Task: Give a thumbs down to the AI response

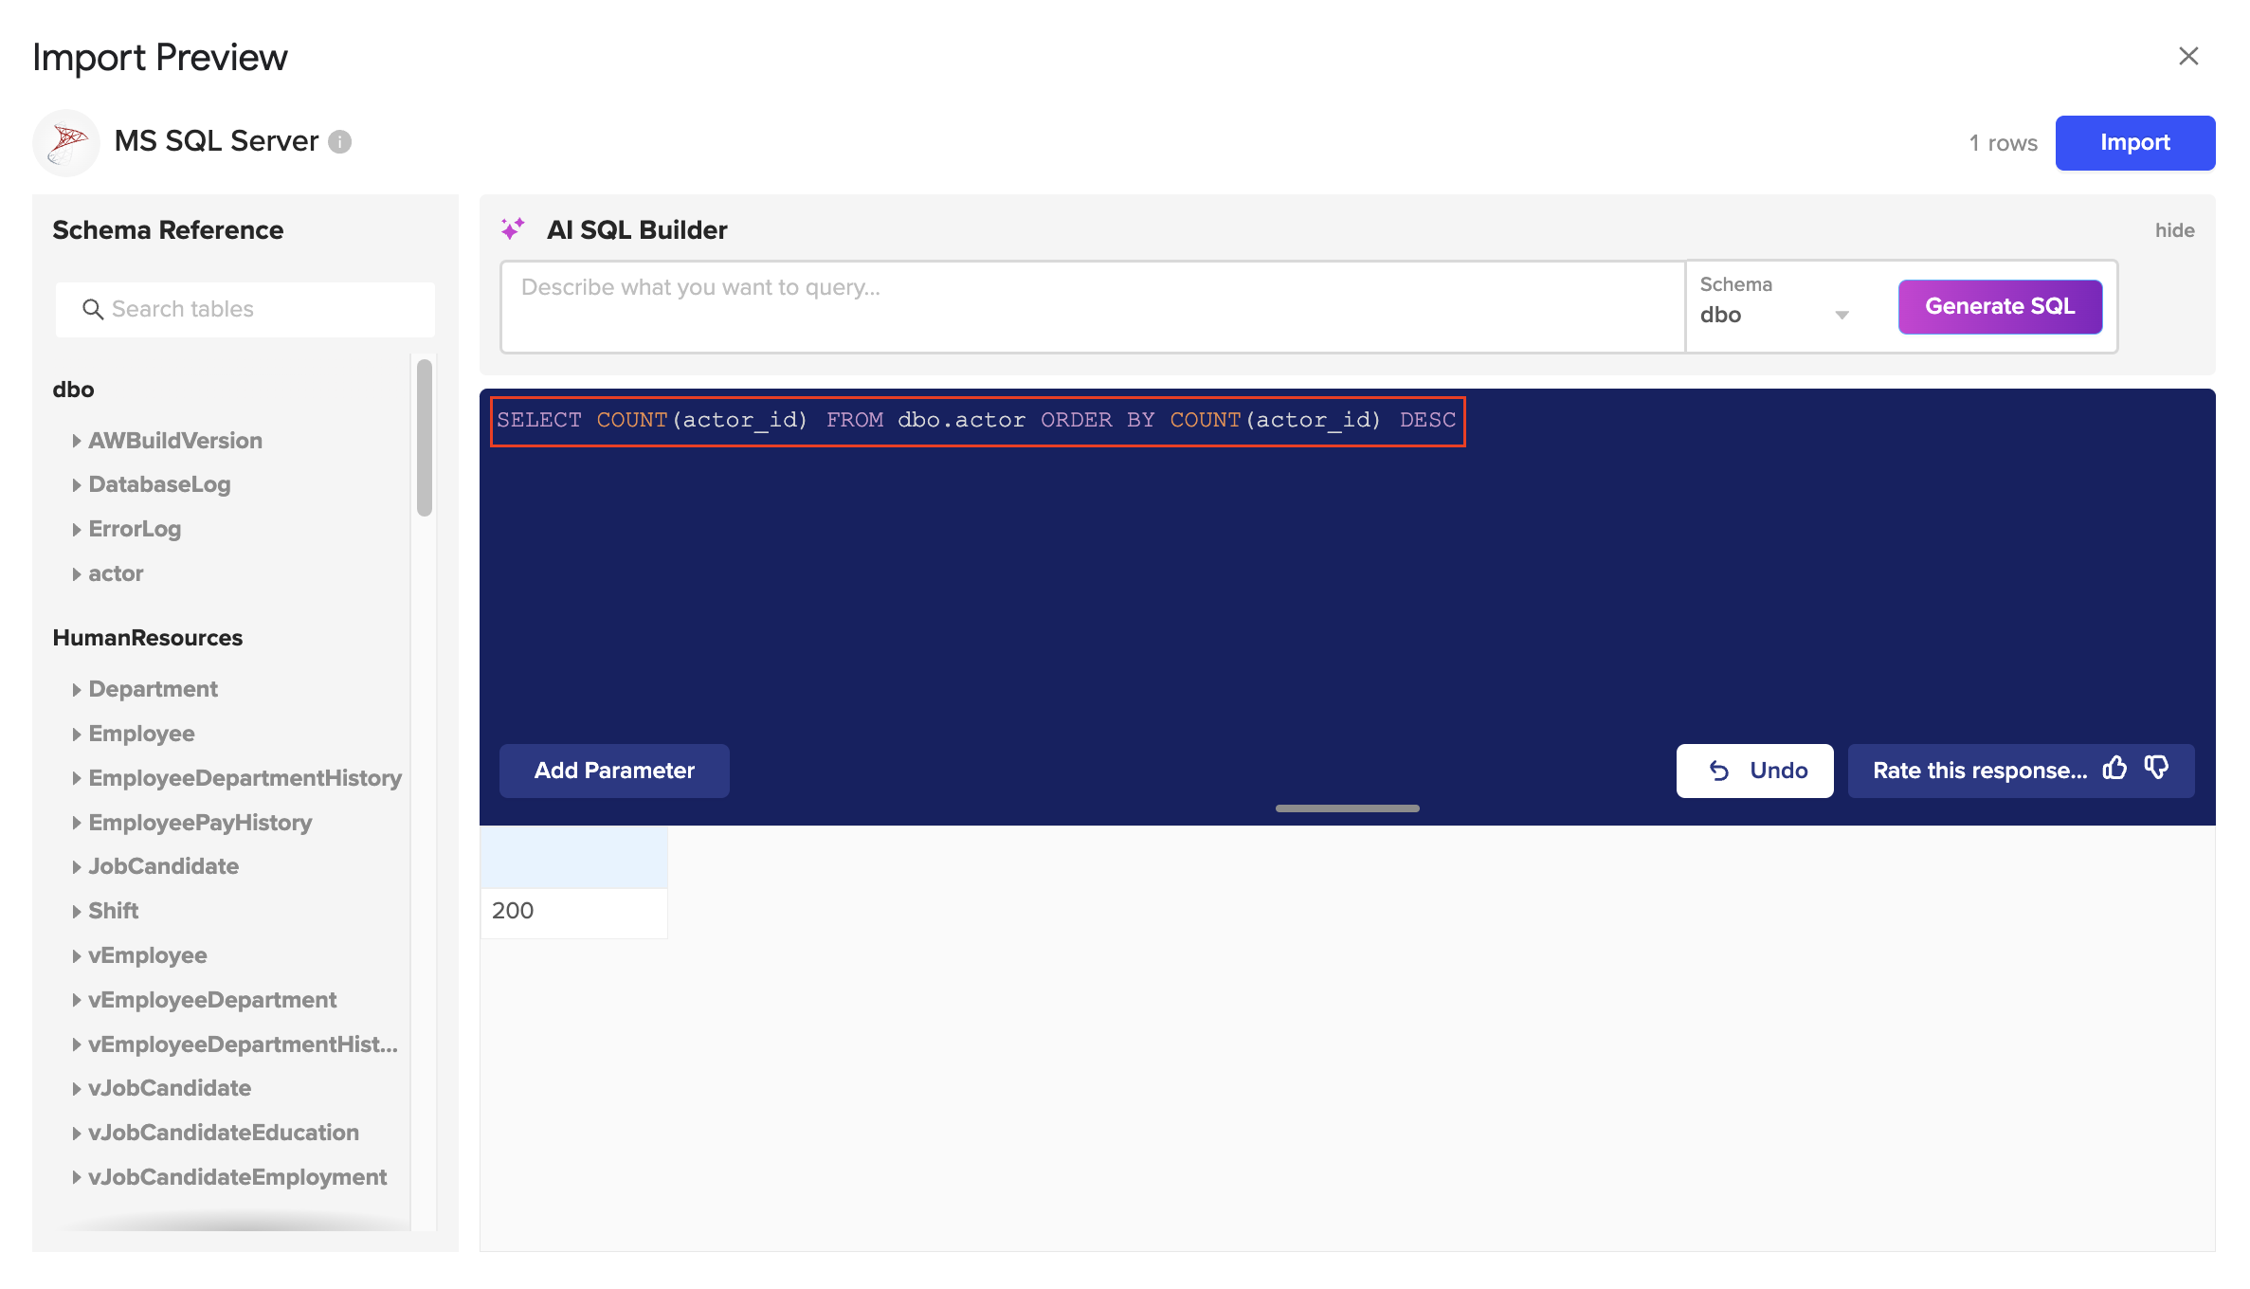Action: click(2158, 770)
